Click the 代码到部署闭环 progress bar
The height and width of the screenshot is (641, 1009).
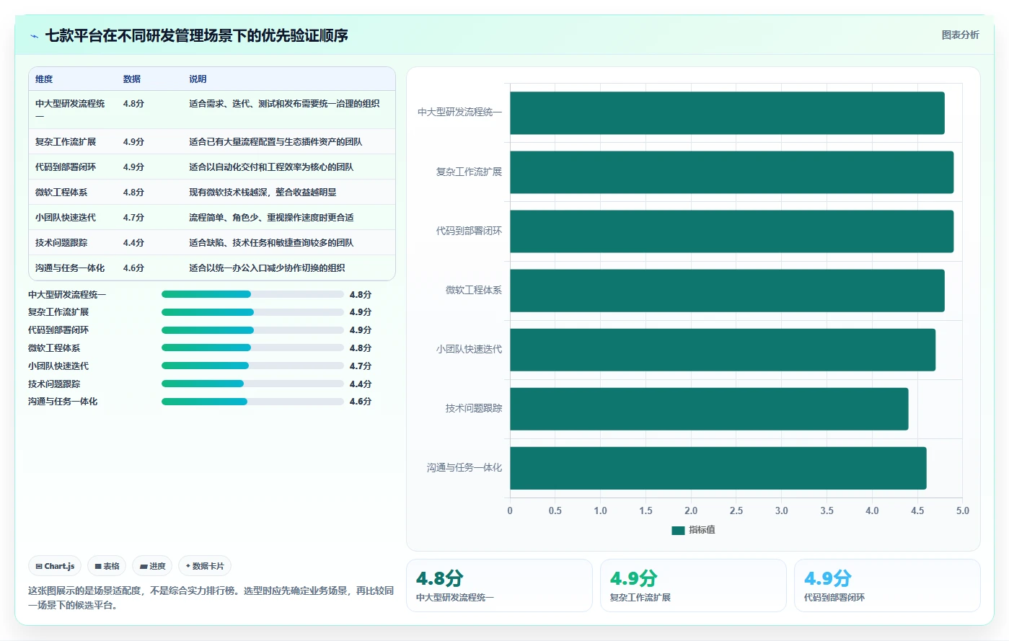pos(252,330)
